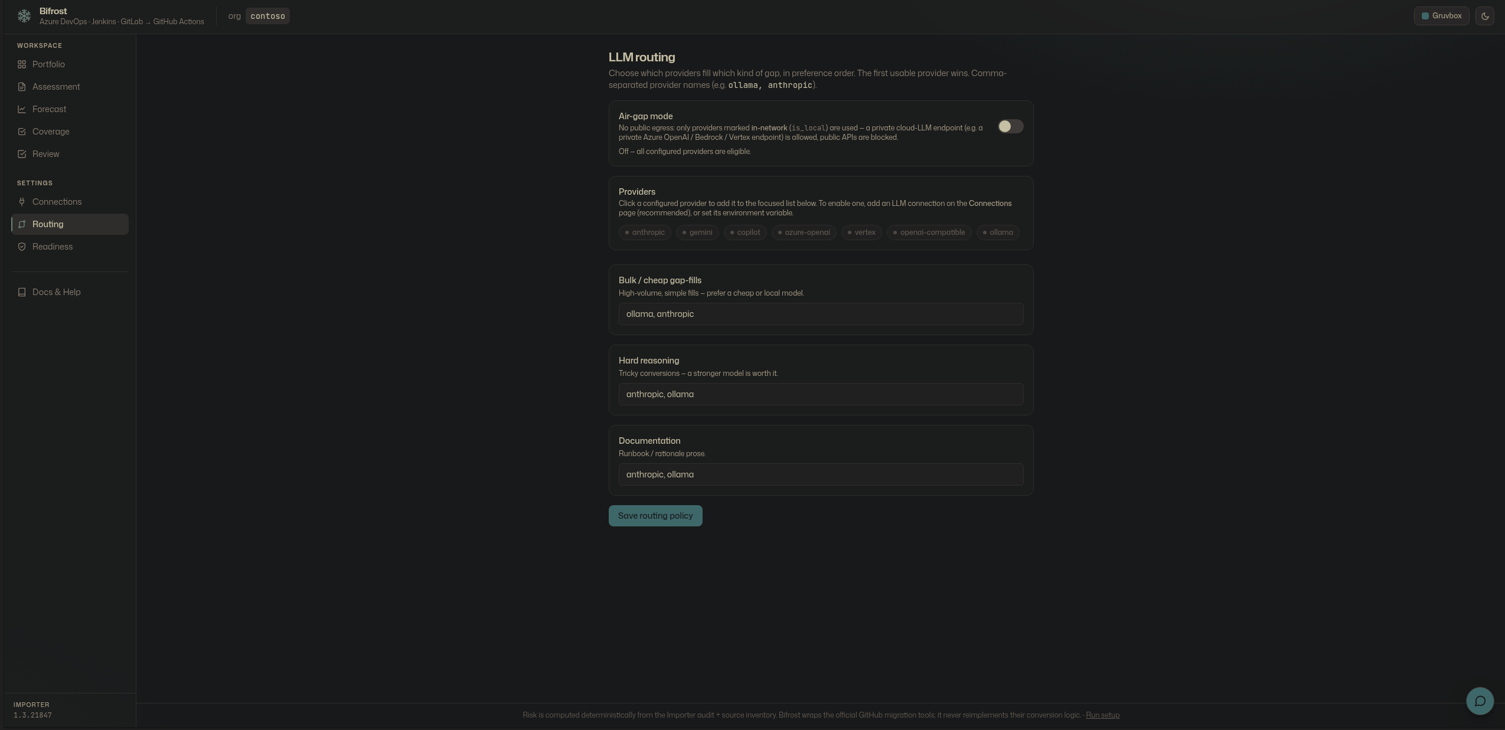The height and width of the screenshot is (730, 1505).
Task: Click the Bifrost snowflake logo icon
Action: coord(24,16)
